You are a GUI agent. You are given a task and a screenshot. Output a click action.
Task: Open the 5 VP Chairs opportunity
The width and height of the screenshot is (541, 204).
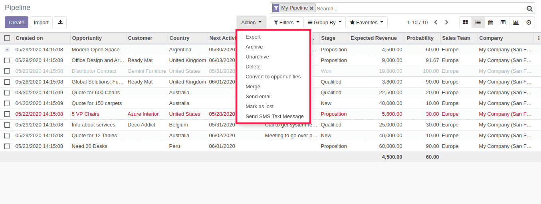85,114
